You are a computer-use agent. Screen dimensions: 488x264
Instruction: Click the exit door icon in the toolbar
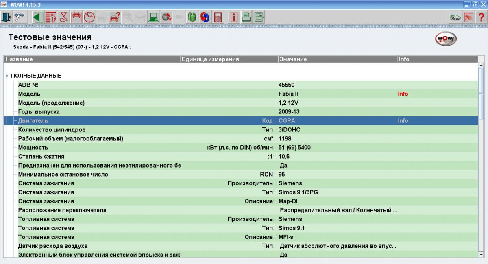coord(7,17)
